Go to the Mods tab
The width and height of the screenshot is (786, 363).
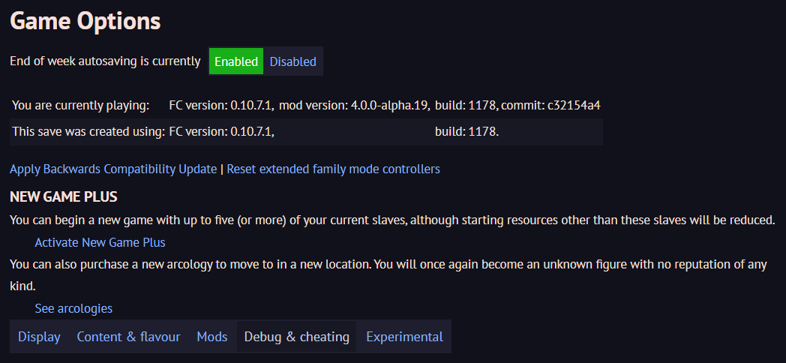[211, 337]
